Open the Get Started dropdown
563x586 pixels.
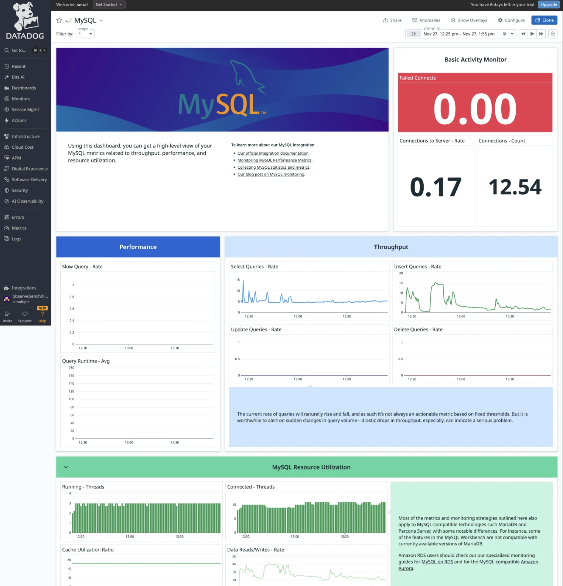(109, 4)
